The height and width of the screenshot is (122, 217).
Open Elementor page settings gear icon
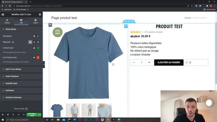tap(3, 115)
